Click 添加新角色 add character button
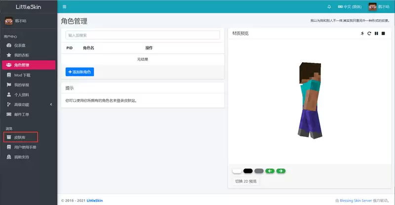 click(x=79, y=72)
